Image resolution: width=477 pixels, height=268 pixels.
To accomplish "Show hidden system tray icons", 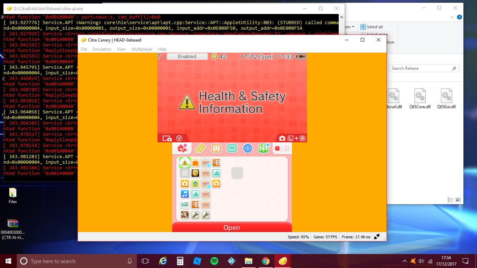I will click(x=404, y=261).
